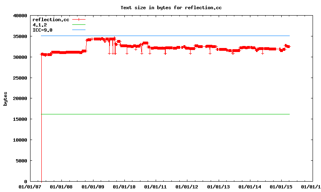Click the line sample next to 4.1.2
321x192 pixels.
79,25
